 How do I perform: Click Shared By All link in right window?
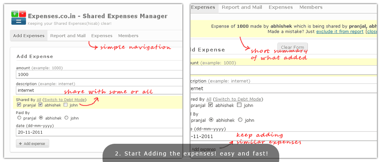tap(209, 99)
